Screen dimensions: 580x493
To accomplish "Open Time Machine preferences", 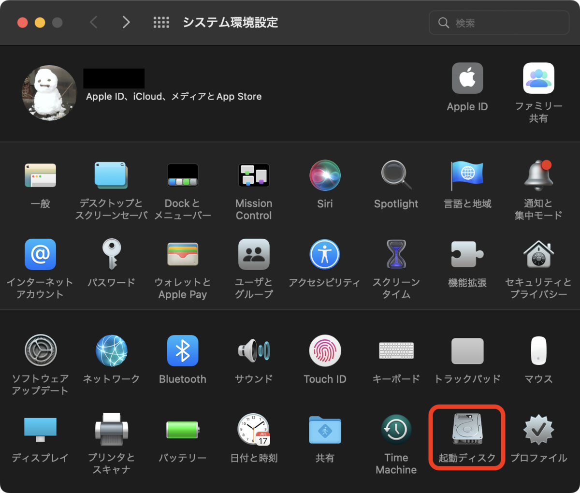I will (396, 430).
